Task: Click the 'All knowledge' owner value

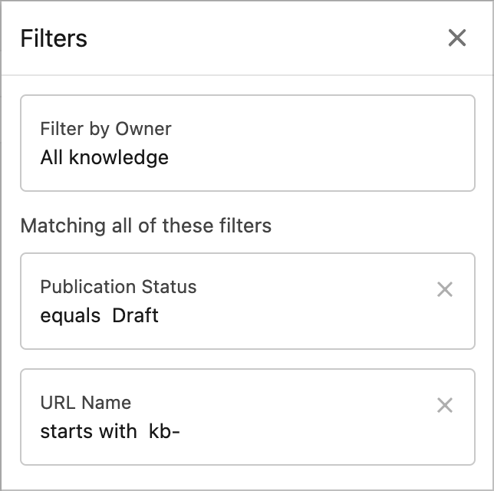Action: pos(104,158)
